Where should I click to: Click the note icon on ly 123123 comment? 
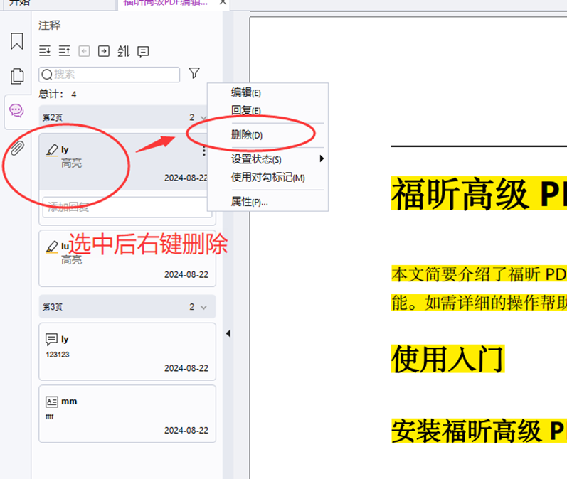click(51, 339)
